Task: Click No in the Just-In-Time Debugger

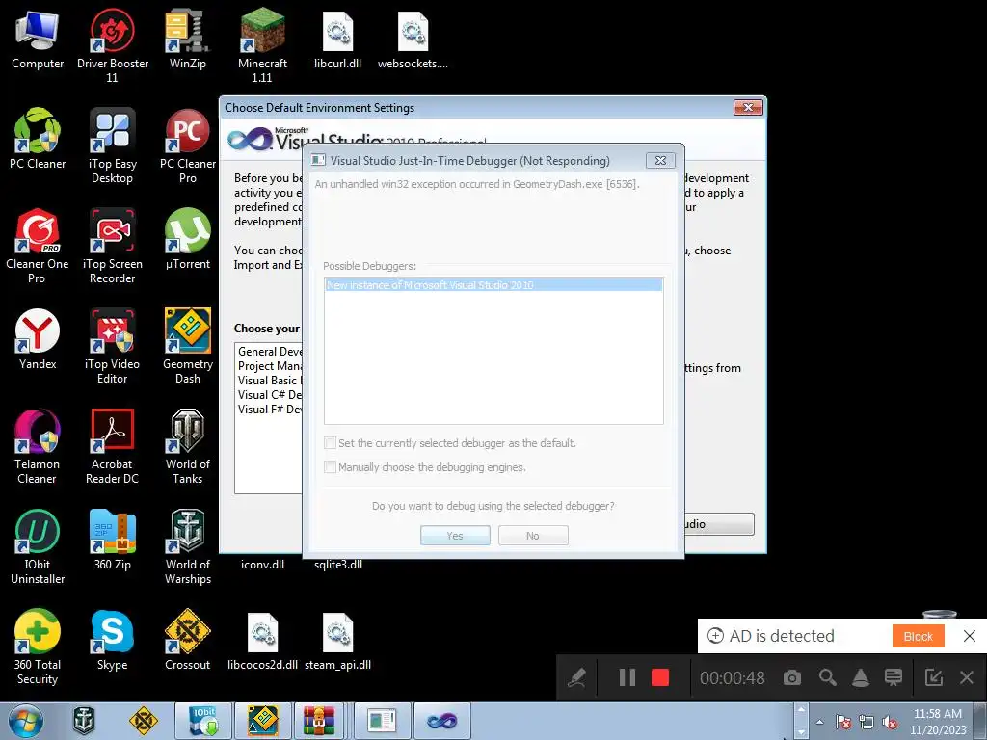Action: tap(533, 536)
